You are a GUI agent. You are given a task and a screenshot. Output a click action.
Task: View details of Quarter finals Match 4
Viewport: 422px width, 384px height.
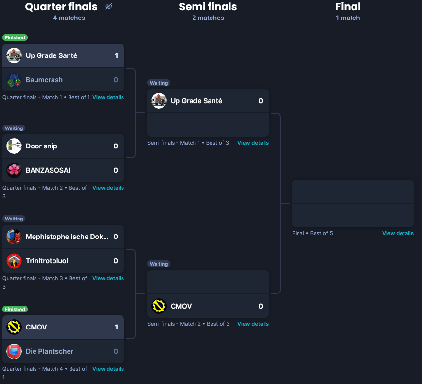pos(108,369)
